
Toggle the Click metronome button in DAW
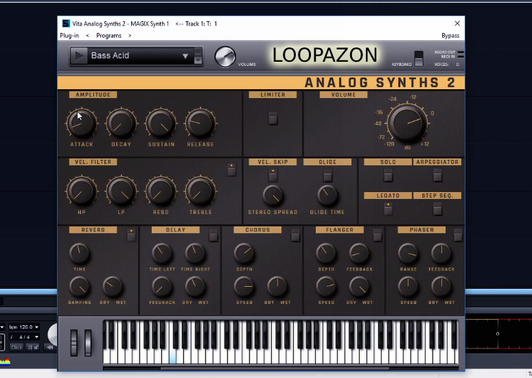[x=16, y=347]
